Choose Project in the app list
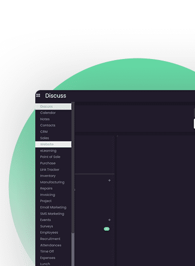Viewport: 195px width, 266px height. tap(46, 201)
